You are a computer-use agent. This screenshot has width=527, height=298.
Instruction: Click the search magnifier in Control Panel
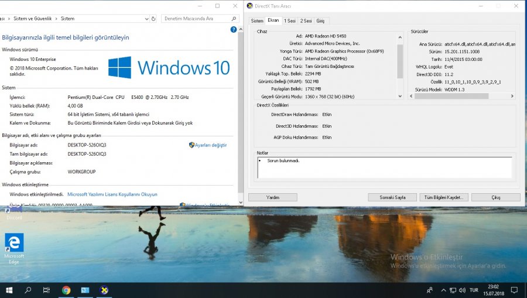tap(234, 19)
